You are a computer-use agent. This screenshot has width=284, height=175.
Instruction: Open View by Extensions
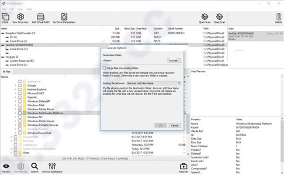click(52, 168)
